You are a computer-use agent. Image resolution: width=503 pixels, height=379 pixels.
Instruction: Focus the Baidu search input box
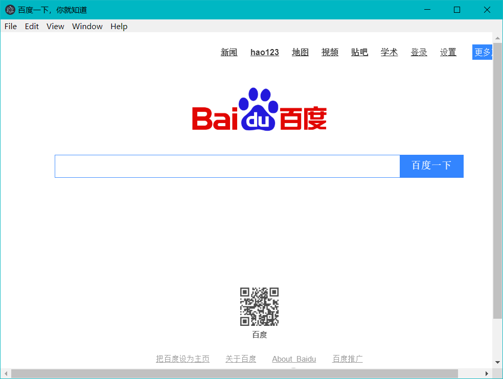[x=227, y=167]
